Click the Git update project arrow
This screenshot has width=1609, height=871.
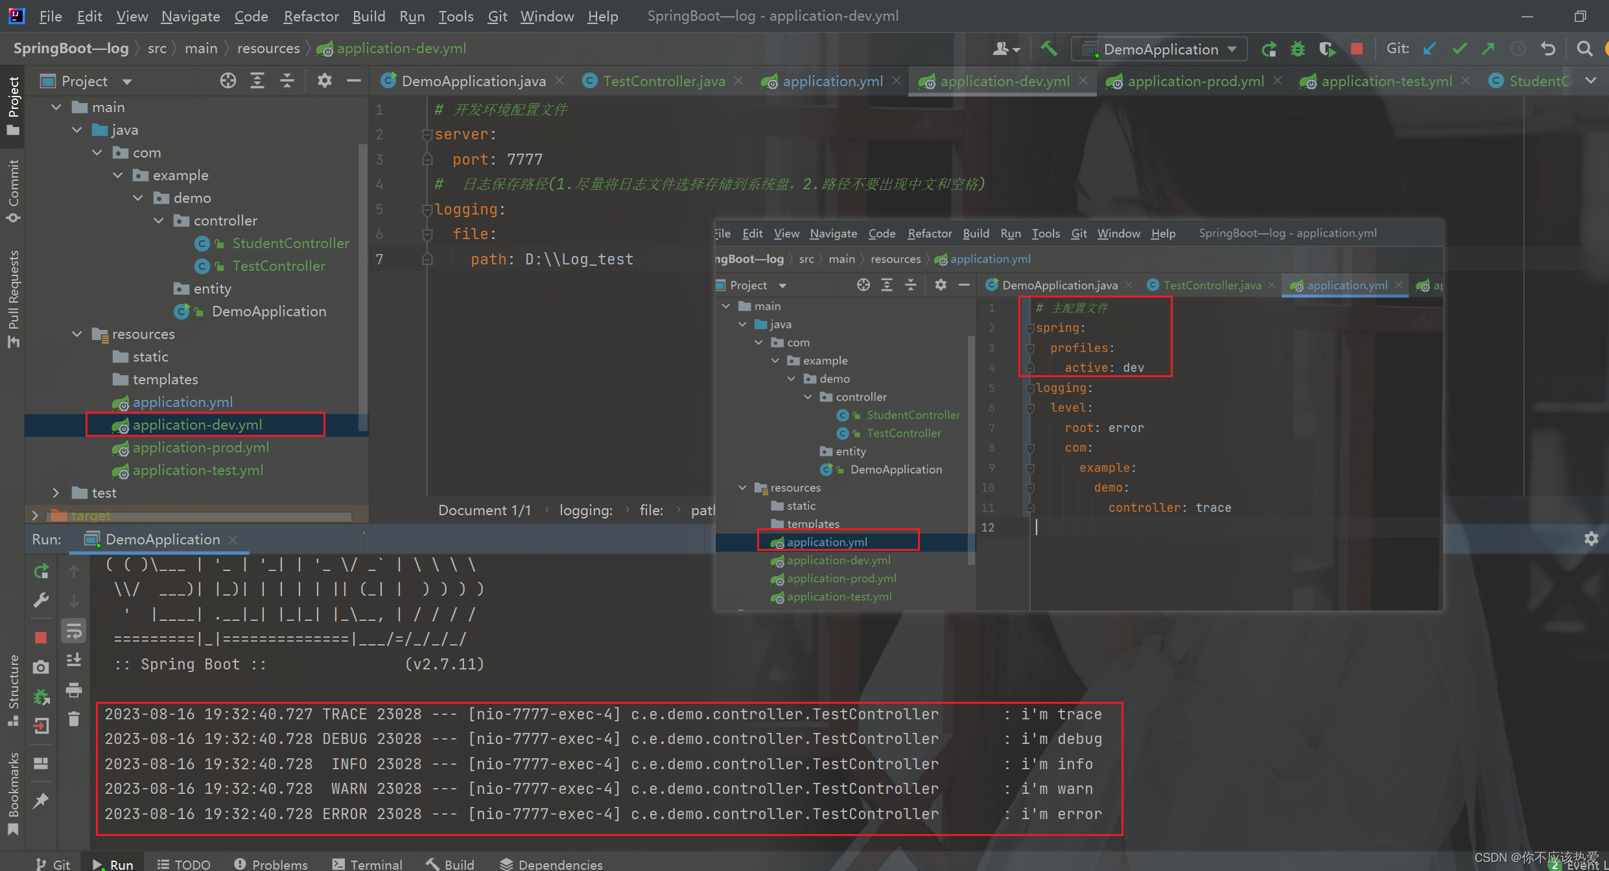1429,49
